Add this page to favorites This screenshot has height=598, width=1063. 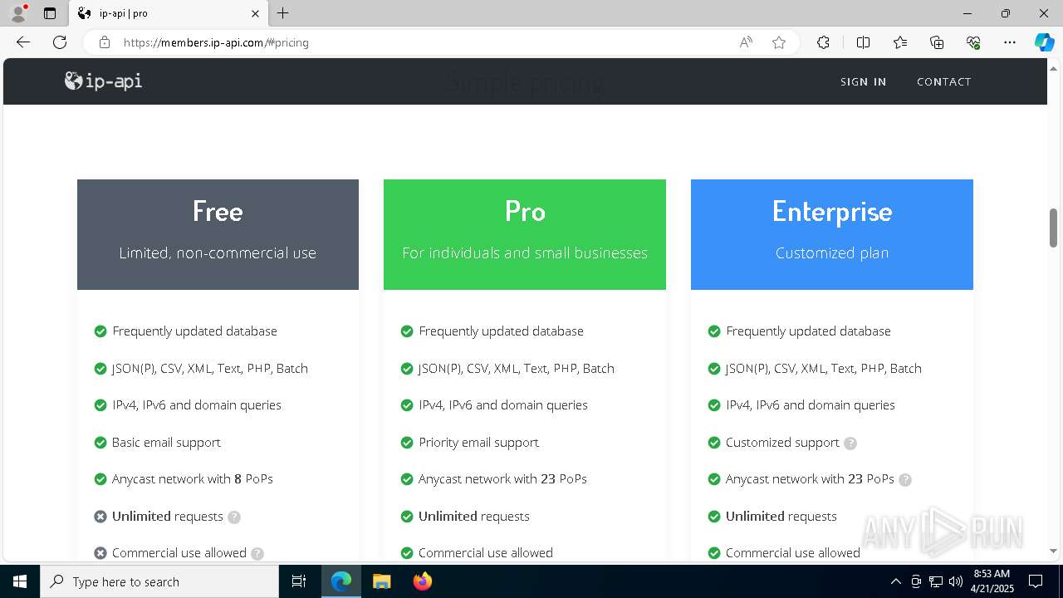779,42
